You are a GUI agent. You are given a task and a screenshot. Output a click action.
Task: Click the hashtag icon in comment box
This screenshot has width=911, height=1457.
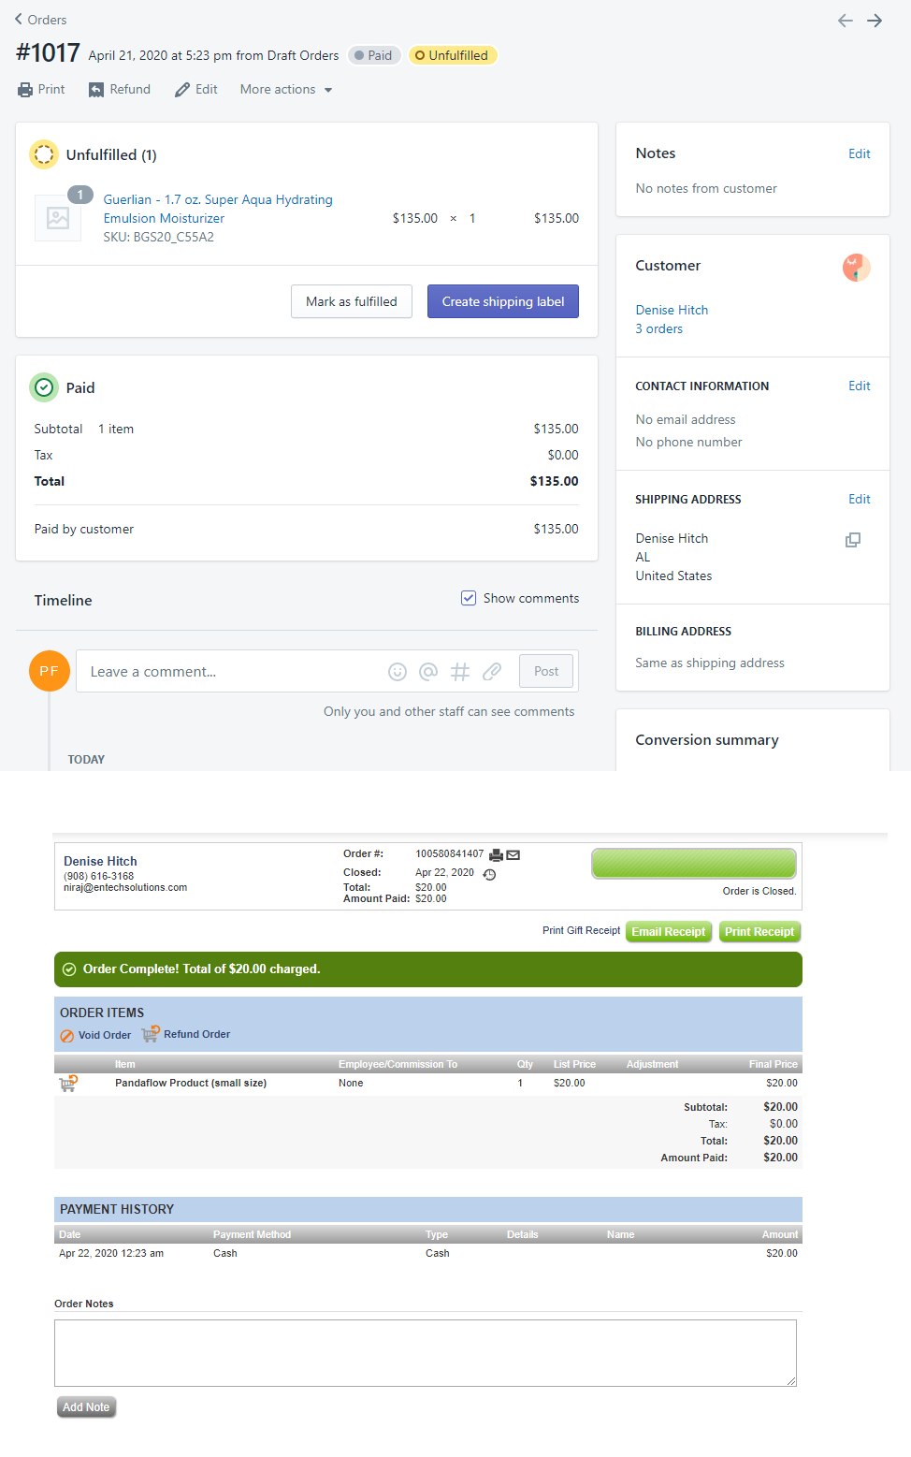(x=459, y=672)
